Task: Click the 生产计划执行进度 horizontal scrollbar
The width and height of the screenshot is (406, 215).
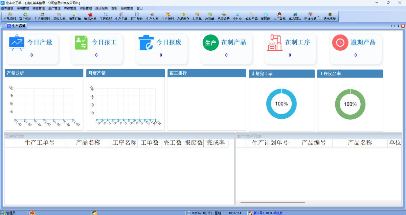Action: point(272,202)
